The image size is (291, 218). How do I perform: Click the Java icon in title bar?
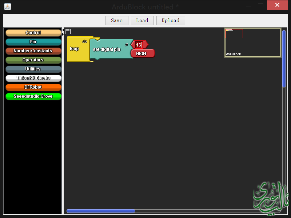pos(8,7)
